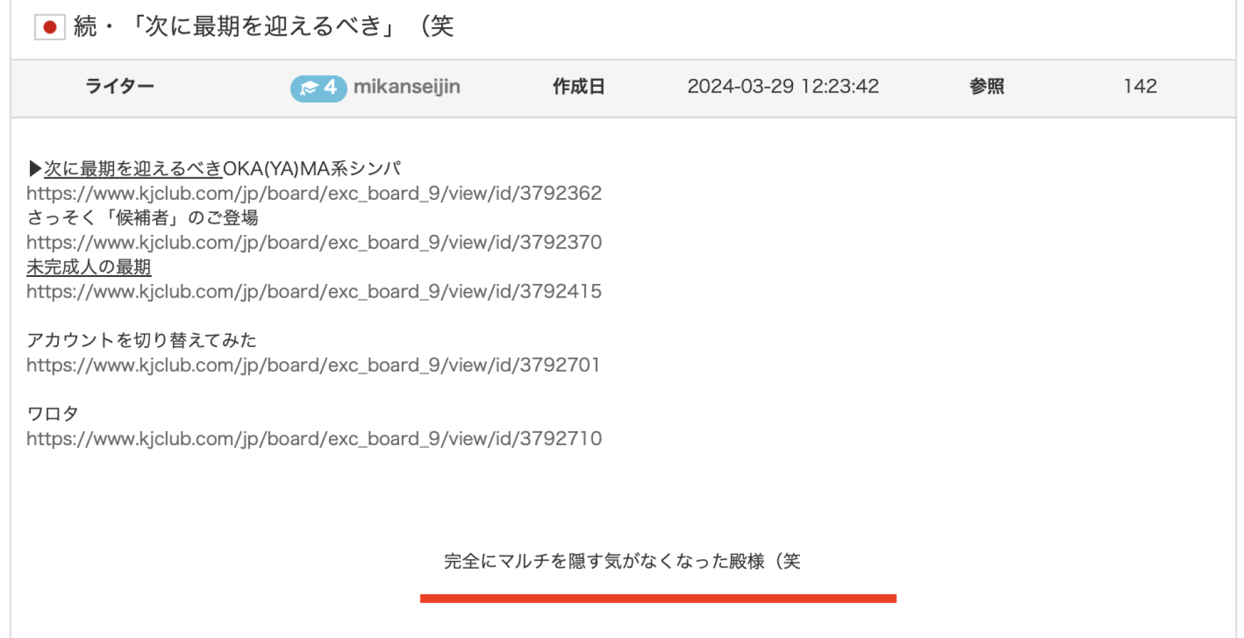
Task: Open the URL ending in 3792701
Action: click(313, 366)
